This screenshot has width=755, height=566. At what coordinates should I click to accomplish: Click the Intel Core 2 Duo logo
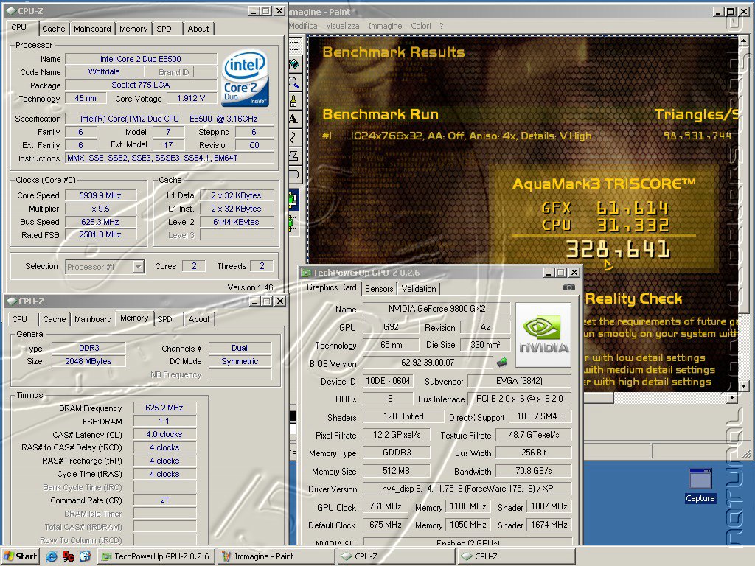(245, 78)
